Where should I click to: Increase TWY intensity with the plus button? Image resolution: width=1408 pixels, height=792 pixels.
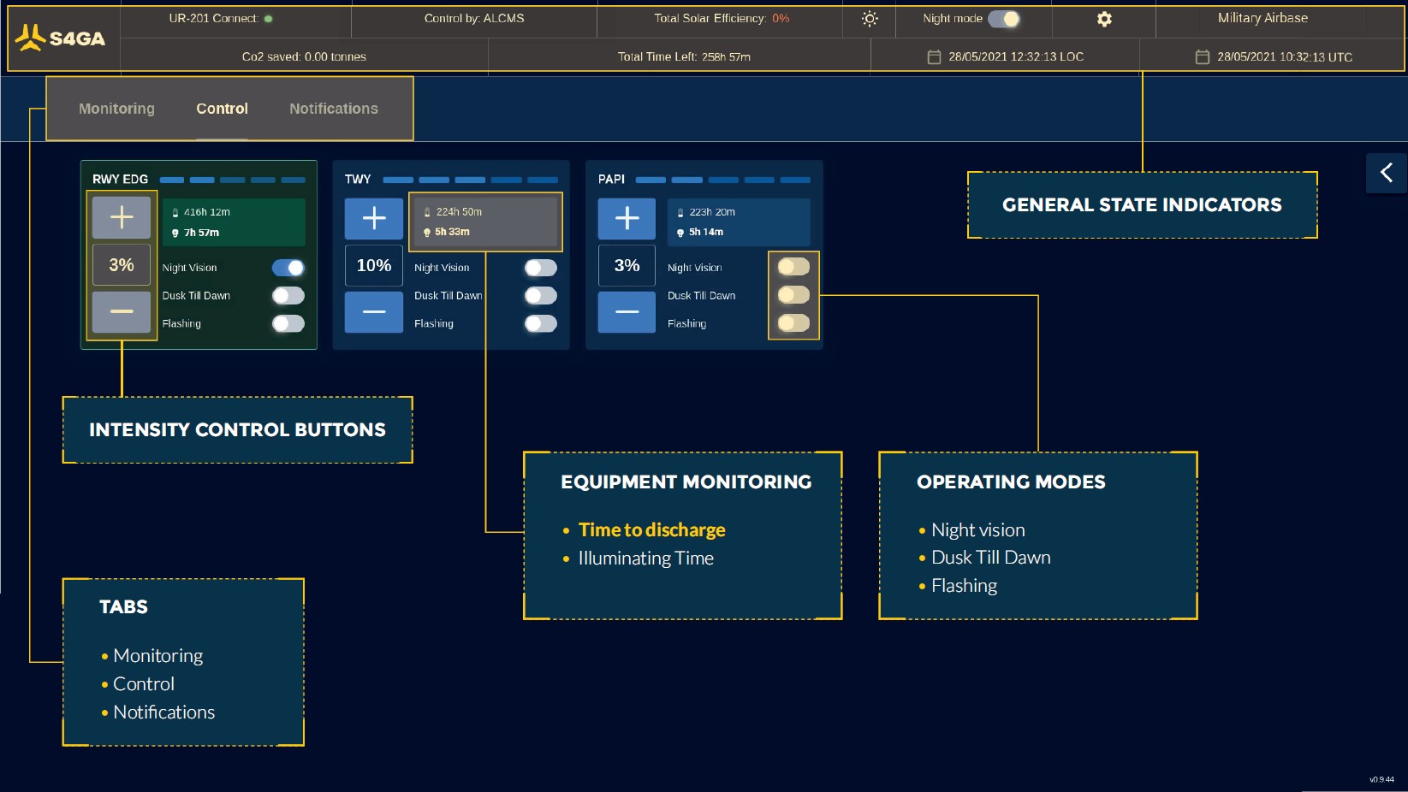[x=373, y=218]
